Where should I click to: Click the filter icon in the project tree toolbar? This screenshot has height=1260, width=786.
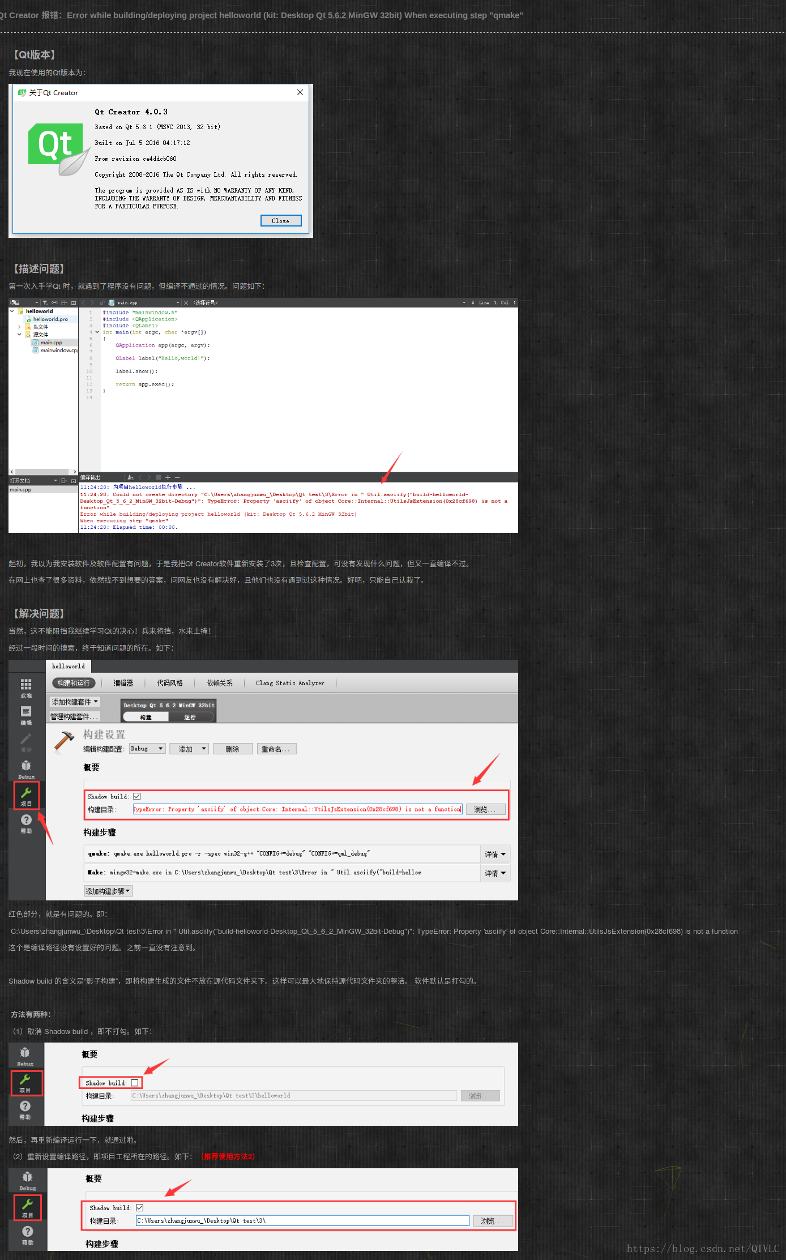[45, 303]
